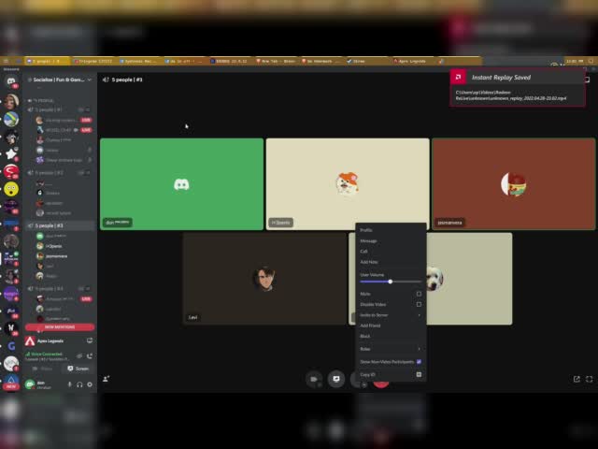Screen dimensions: 598x449
Task: Click the Video button in voice panel
Action: [43, 369]
